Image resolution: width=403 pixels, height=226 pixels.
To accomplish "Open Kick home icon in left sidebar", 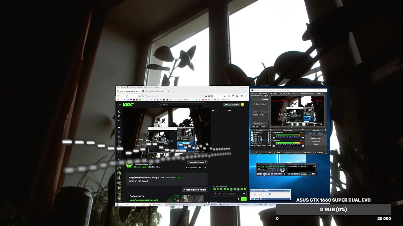I will click(119, 111).
